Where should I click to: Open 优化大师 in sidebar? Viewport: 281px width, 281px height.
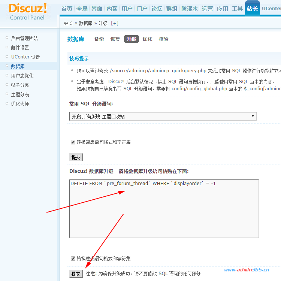click(x=20, y=104)
